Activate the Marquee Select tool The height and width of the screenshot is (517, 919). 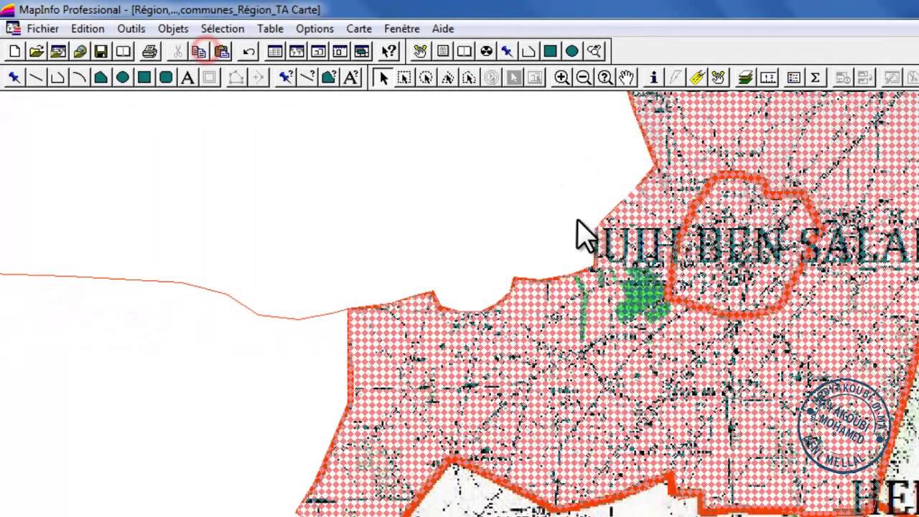pyautogui.click(x=405, y=78)
